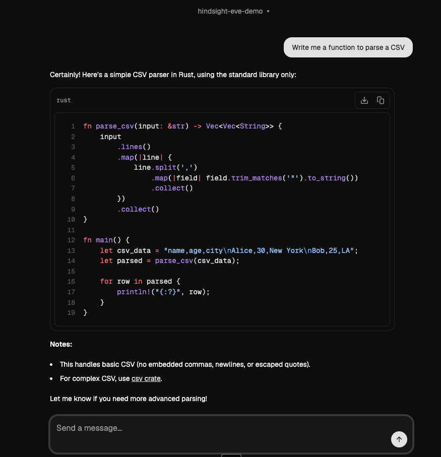The height and width of the screenshot is (457, 441).
Task: Click the line.split(',') code line
Action: tap(165, 168)
